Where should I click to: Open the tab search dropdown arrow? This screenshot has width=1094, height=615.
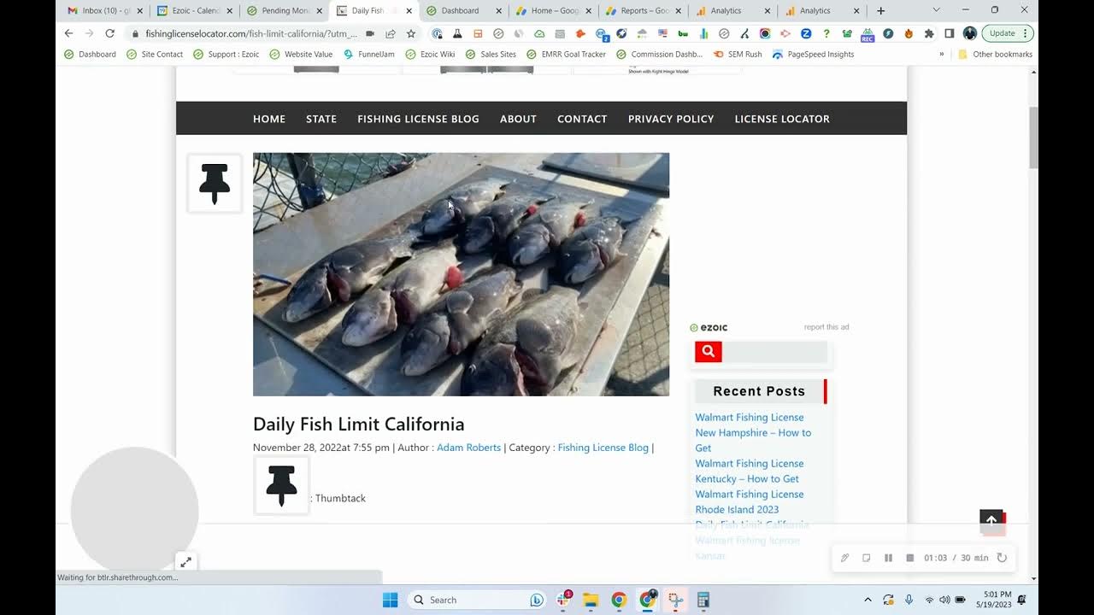click(x=936, y=10)
